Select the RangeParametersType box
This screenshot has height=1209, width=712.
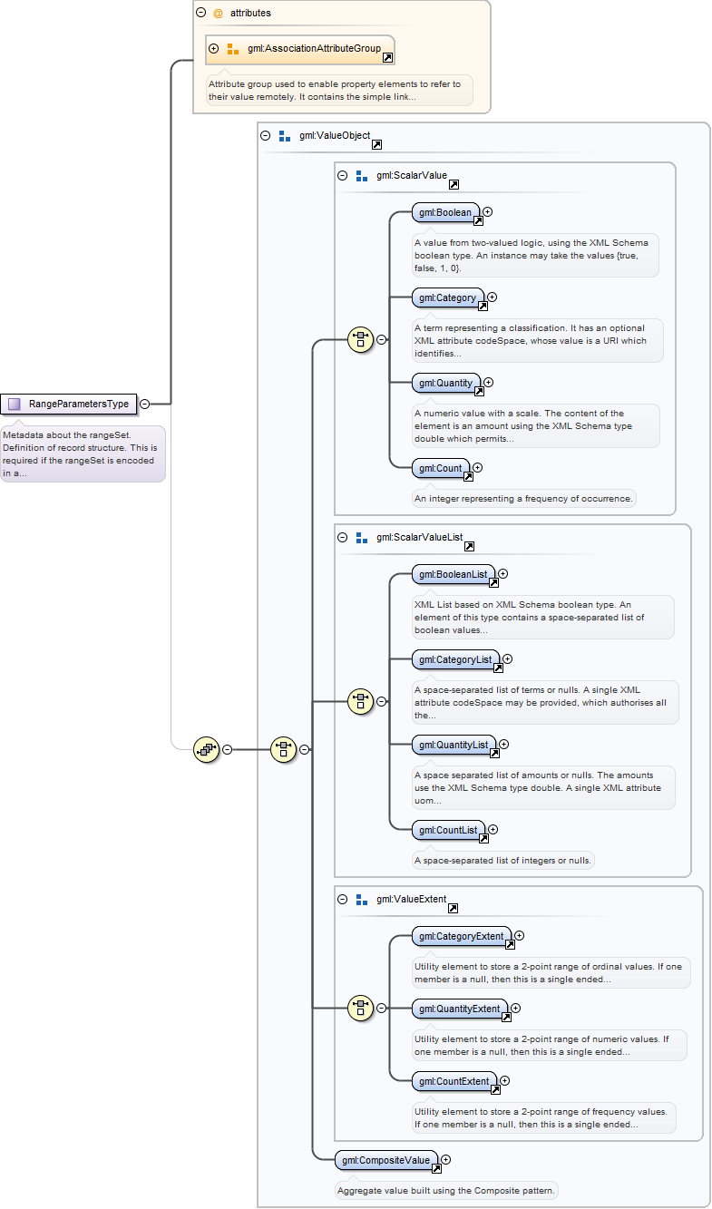tap(69, 404)
